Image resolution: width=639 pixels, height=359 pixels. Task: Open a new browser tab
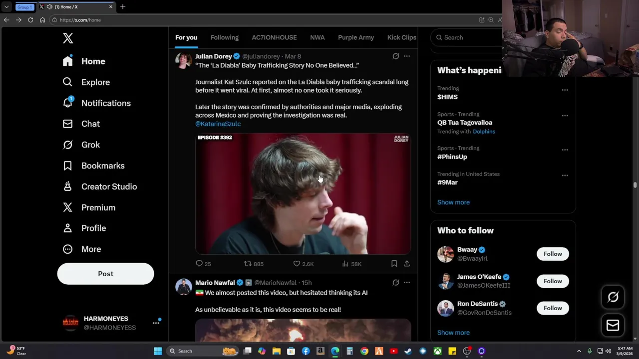tap(123, 7)
